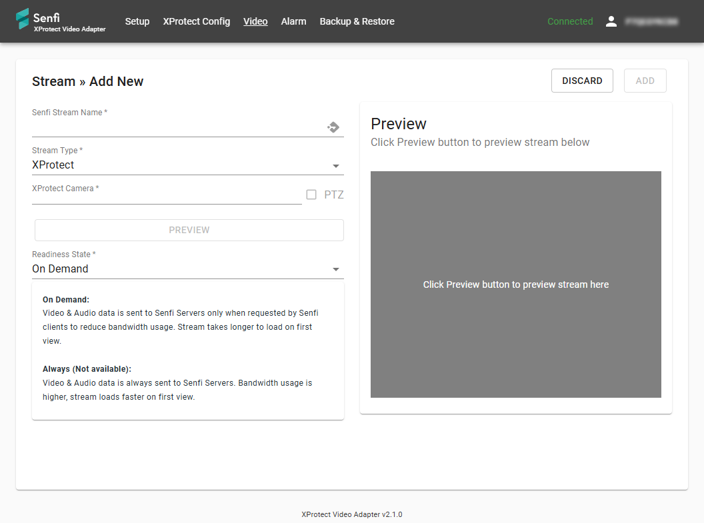Click the XProtect Video Adapter v2.1.0 footer text
The width and height of the screenshot is (704, 523).
click(351, 514)
